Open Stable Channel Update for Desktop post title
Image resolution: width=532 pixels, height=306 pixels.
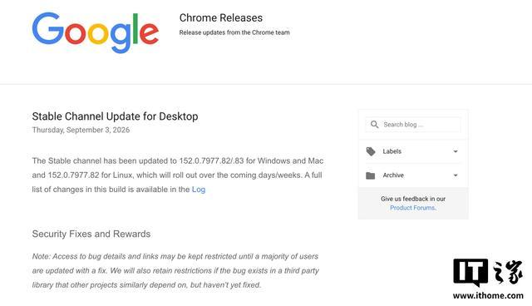[115, 116]
